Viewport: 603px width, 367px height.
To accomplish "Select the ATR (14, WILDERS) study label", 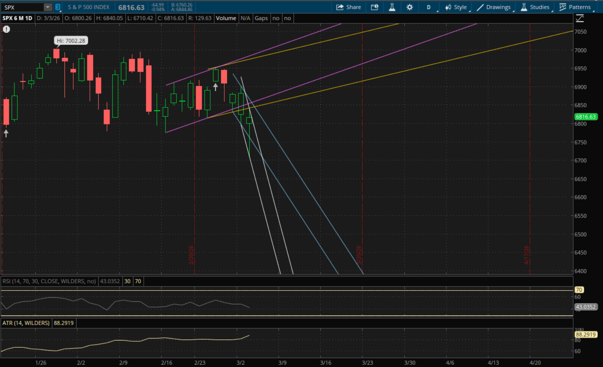I will click(26, 323).
